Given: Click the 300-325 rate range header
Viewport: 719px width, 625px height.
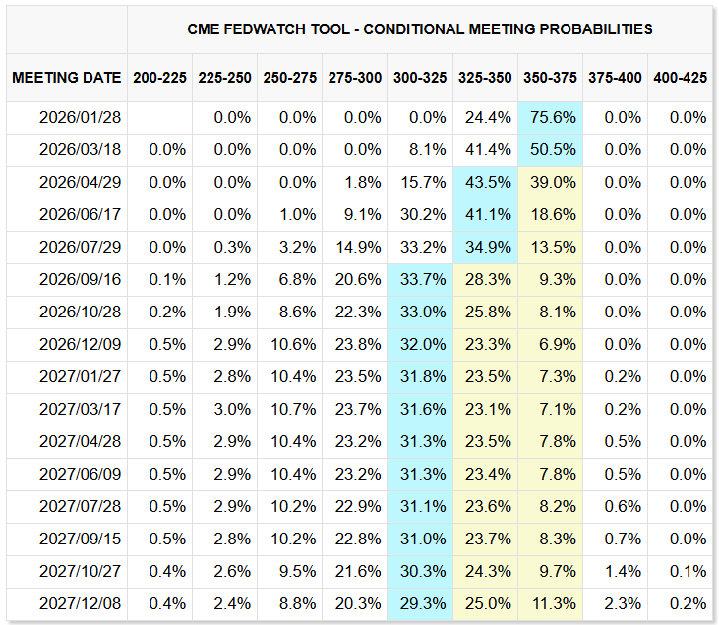Looking at the screenshot, I should pos(420,78).
